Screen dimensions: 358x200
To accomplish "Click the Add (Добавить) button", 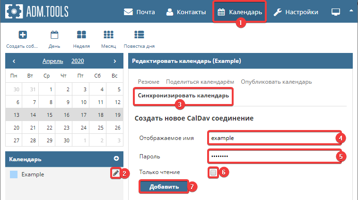I will pyautogui.click(x=164, y=187).
